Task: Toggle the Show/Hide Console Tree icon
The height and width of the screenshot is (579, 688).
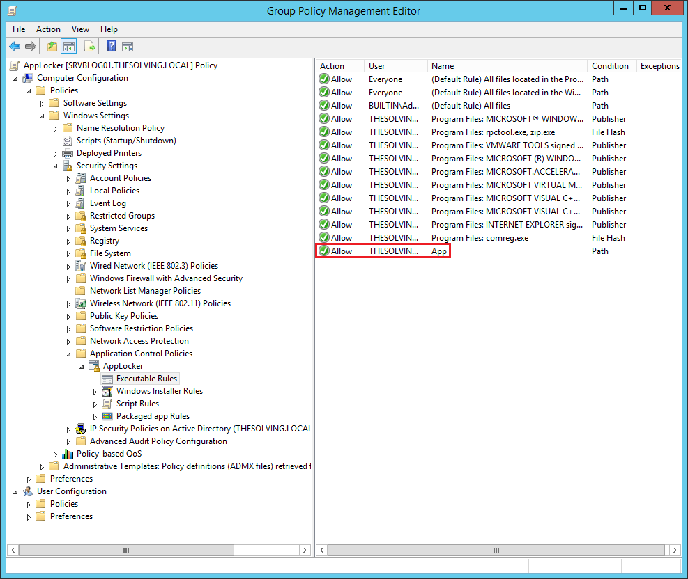Action: (69, 46)
